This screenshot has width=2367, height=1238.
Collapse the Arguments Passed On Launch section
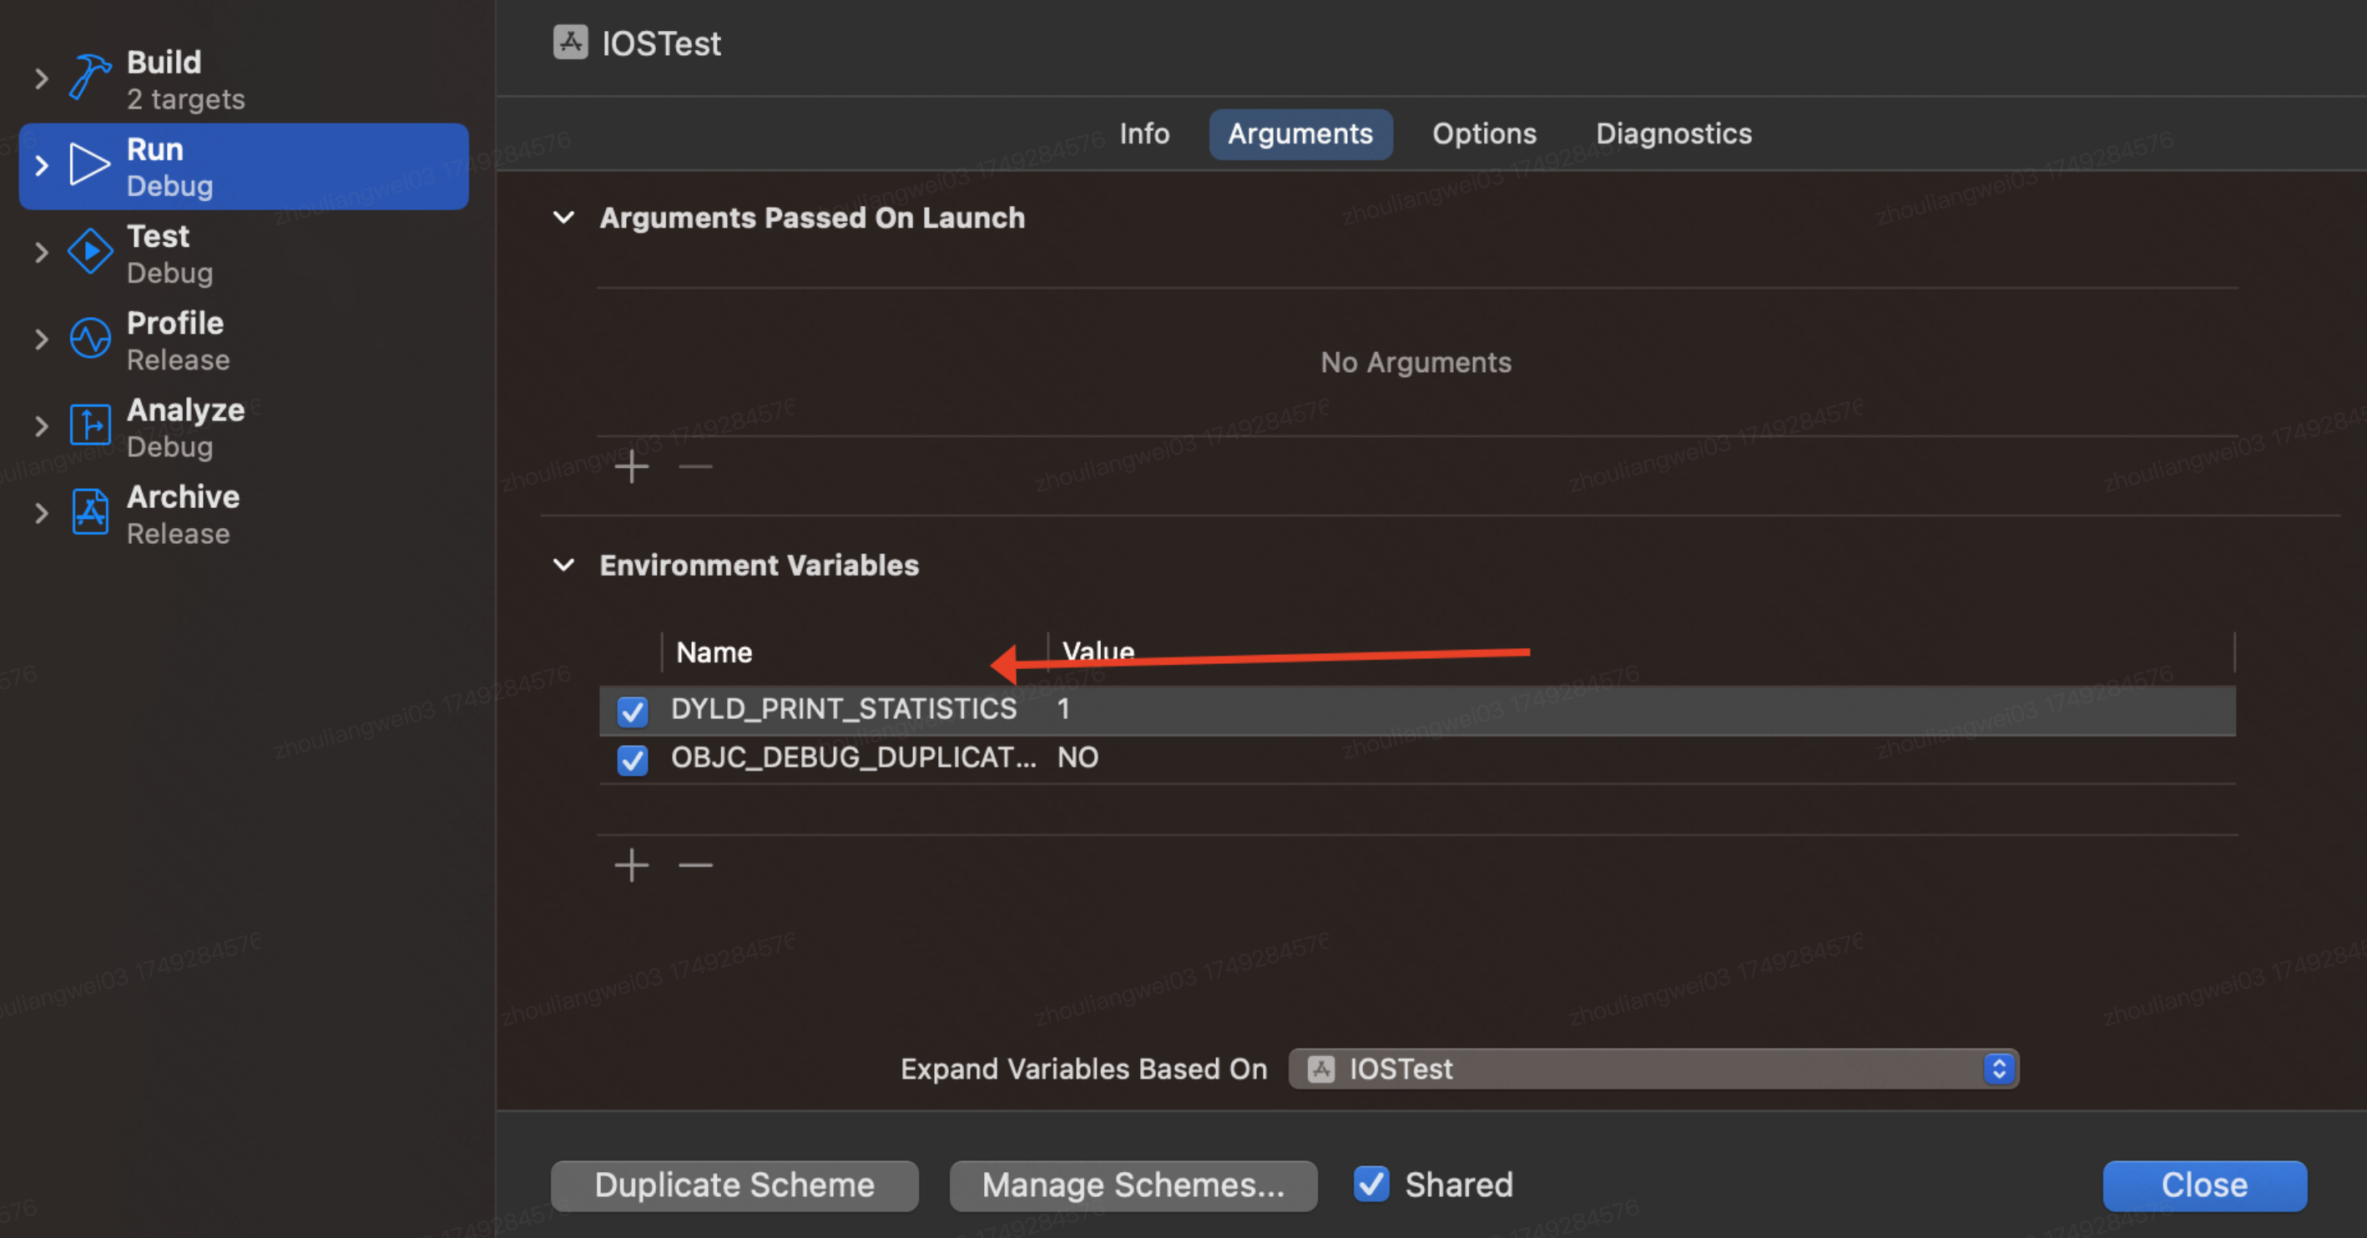click(564, 218)
